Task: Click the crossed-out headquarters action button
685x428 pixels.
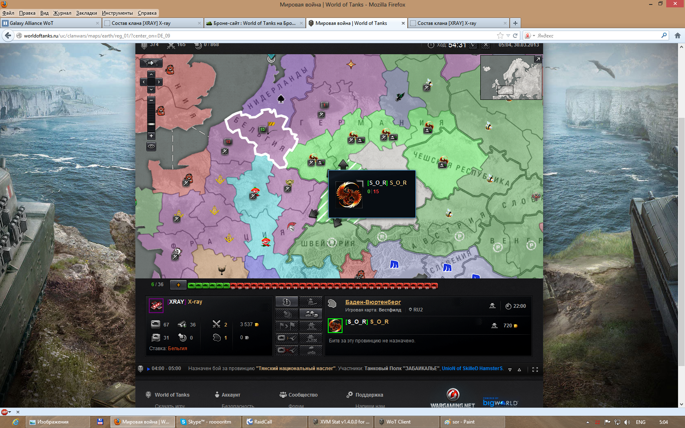Action: tap(311, 338)
